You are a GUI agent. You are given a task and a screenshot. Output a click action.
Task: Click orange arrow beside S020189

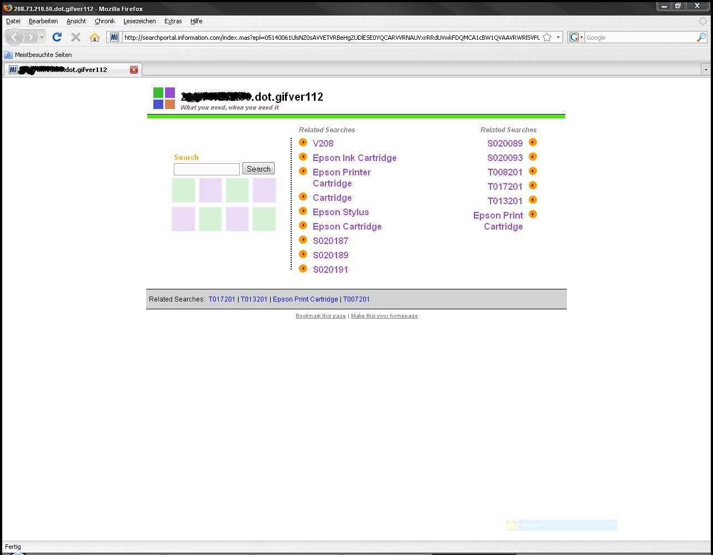[303, 254]
